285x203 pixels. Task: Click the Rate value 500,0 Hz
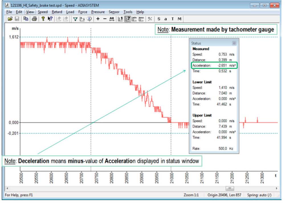tap(226, 149)
